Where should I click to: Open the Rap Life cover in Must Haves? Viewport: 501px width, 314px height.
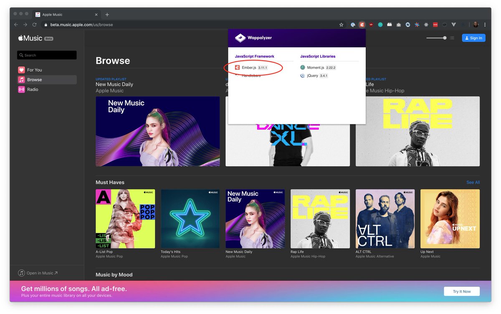point(320,219)
